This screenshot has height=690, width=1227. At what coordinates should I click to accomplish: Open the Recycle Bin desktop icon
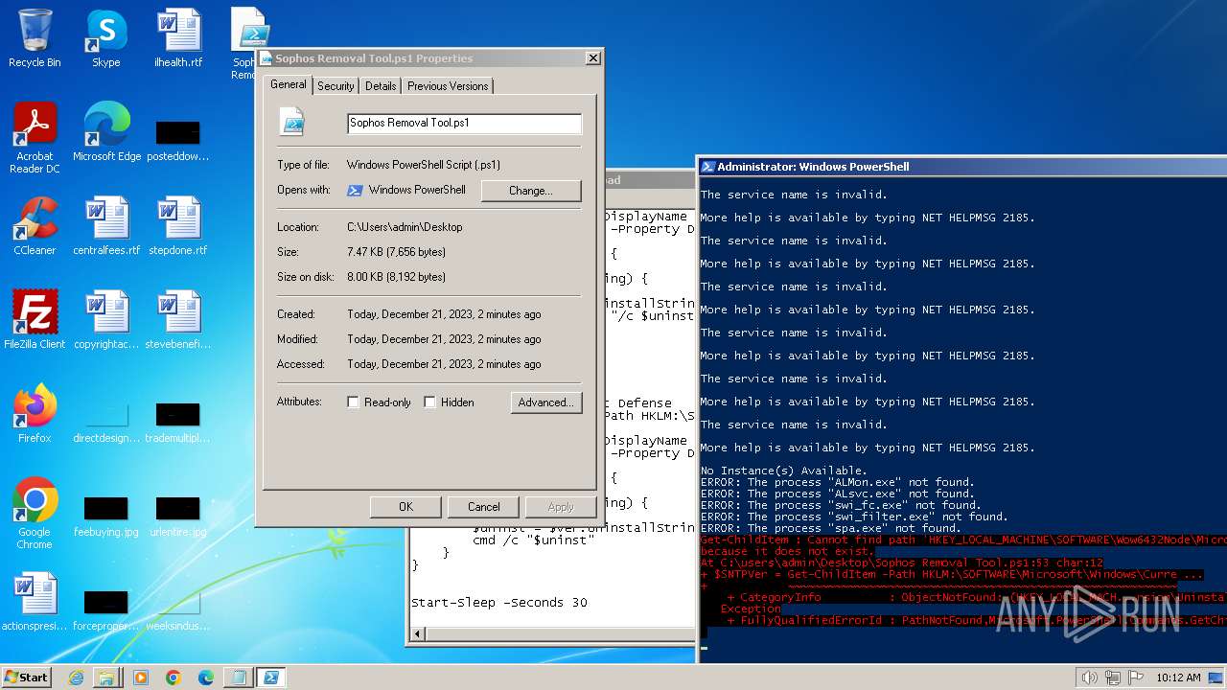click(35, 38)
